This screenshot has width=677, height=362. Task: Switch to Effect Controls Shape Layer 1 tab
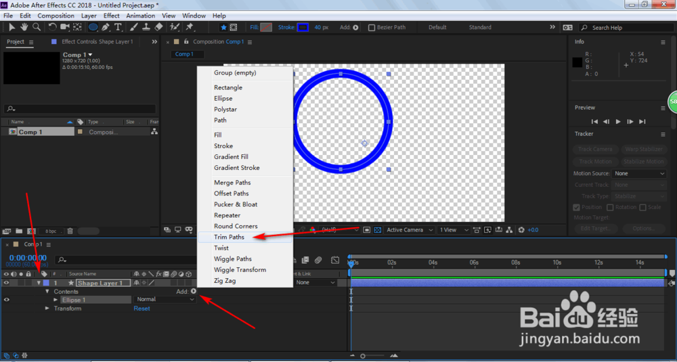(97, 42)
